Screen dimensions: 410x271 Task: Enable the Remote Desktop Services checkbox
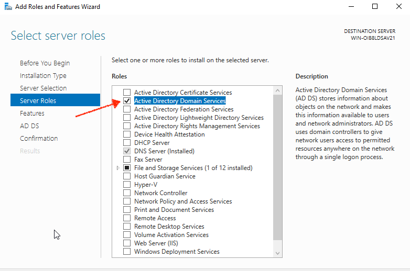pyautogui.click(x=126, y=227)
